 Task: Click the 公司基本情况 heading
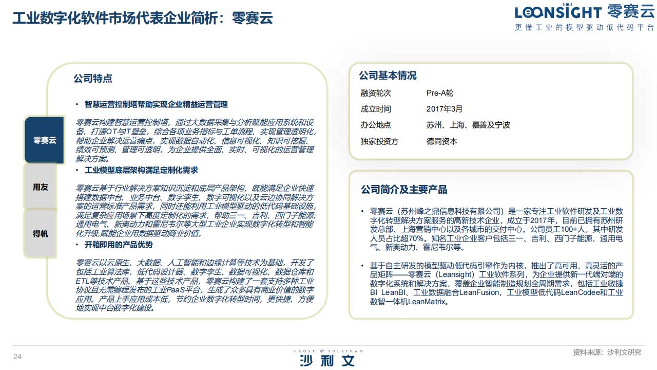point(388,76)
